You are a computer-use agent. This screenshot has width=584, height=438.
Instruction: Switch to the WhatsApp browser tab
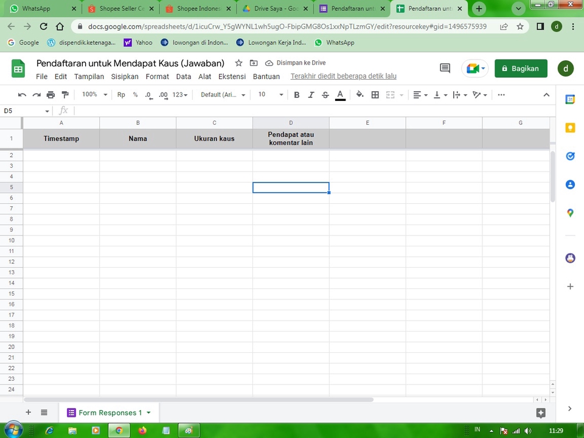point(38,9)
